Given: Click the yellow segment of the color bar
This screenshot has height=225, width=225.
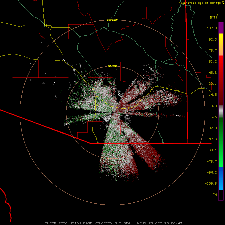Looking at the screenshot, I should (x=221, y=44).
